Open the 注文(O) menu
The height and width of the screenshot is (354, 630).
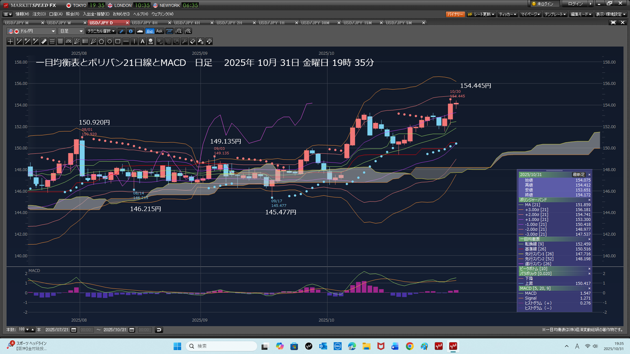pyautogui.click(x=39, y=14)
